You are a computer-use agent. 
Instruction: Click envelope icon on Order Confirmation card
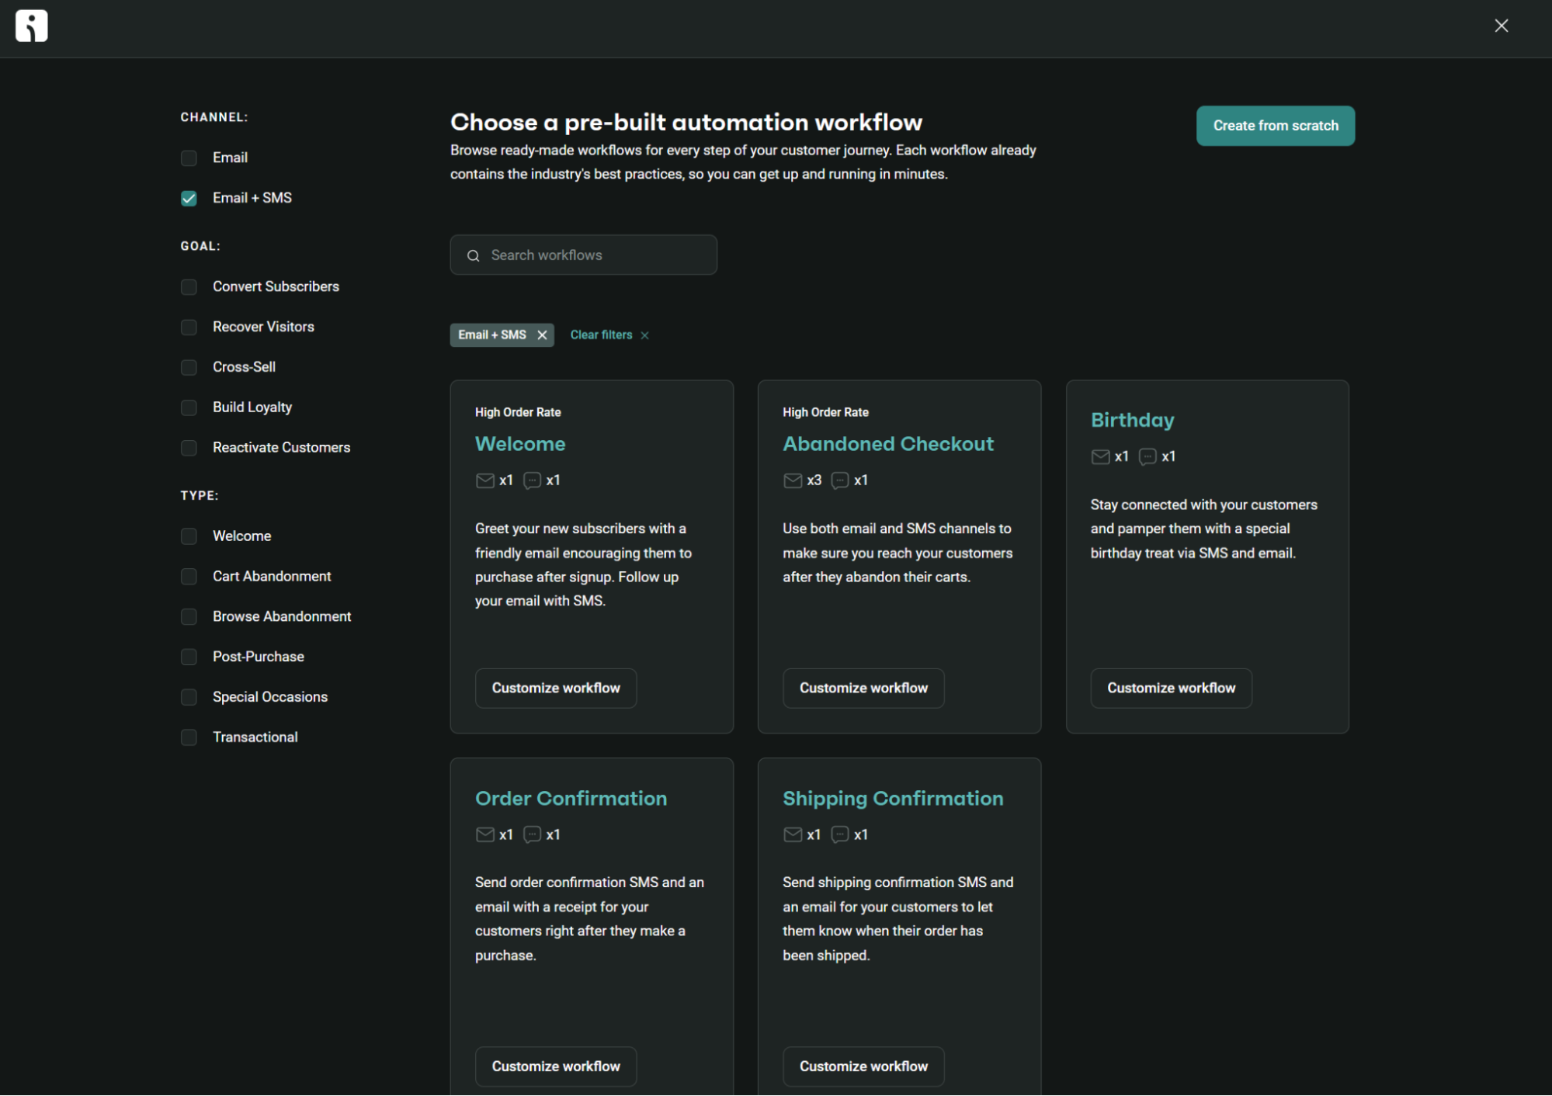click(484, 834)
